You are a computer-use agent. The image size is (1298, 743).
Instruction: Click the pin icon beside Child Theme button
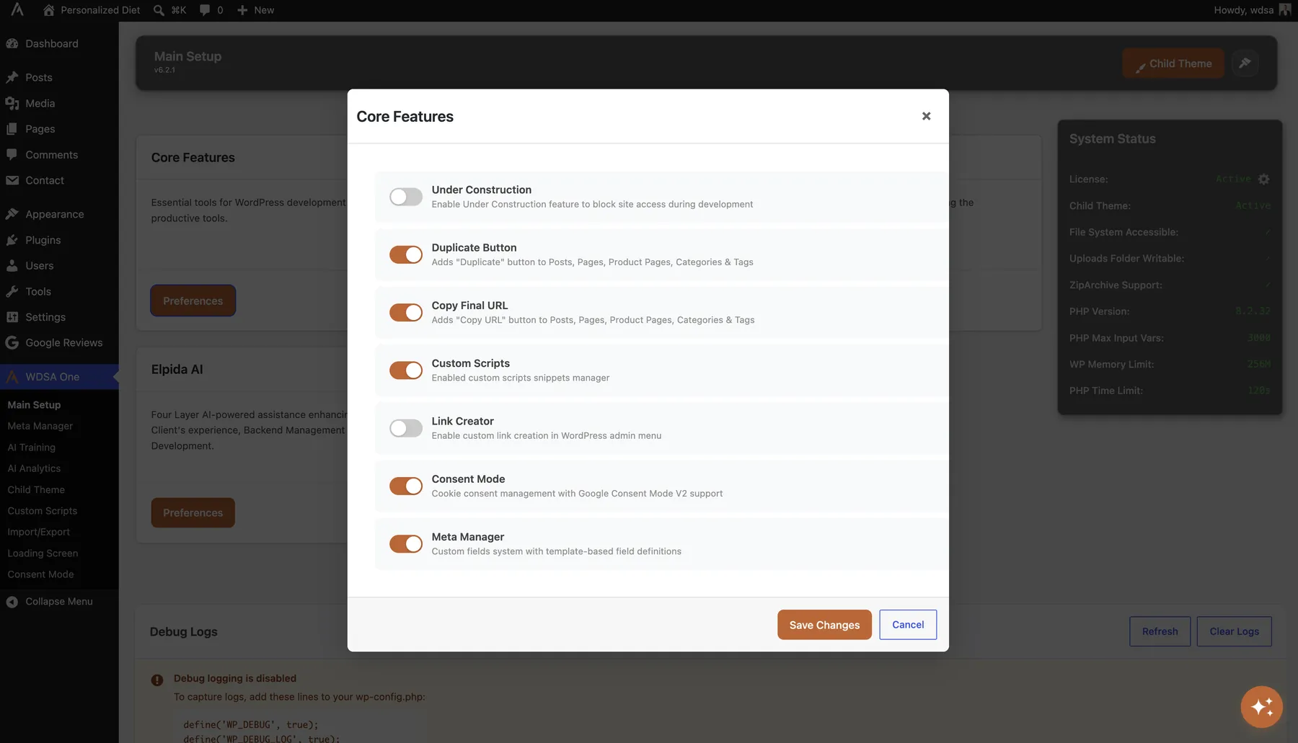pyautogui.click(x=1245, y=63)
